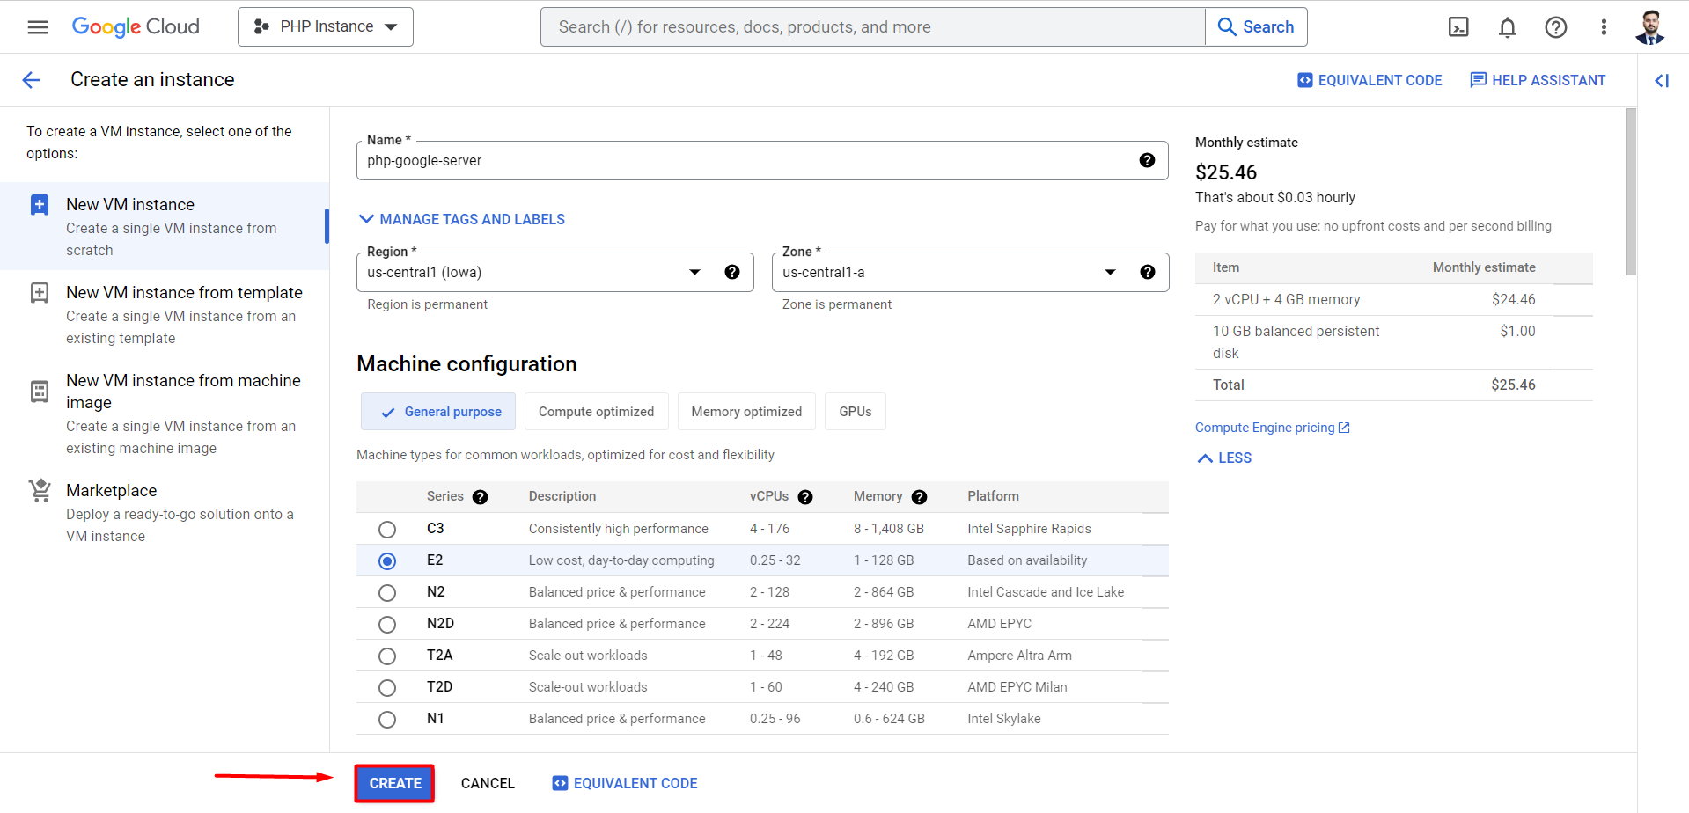Open the Zone dropdown
1689x813 pixels.
pyautogui.click(x=970, y=272)
